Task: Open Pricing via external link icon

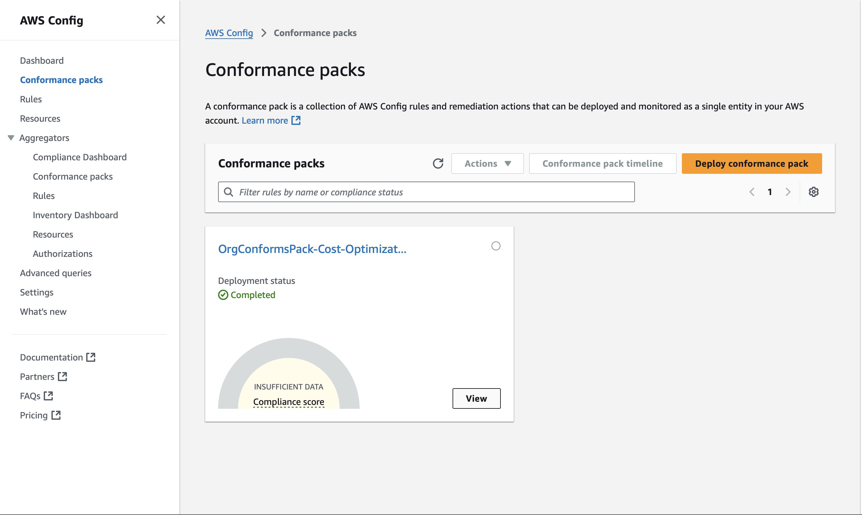Action: [x=57, y=415]
